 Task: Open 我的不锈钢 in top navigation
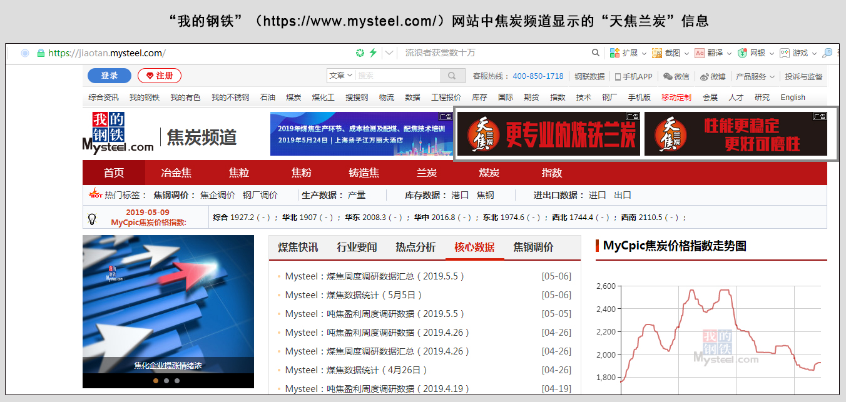(230, 98)
